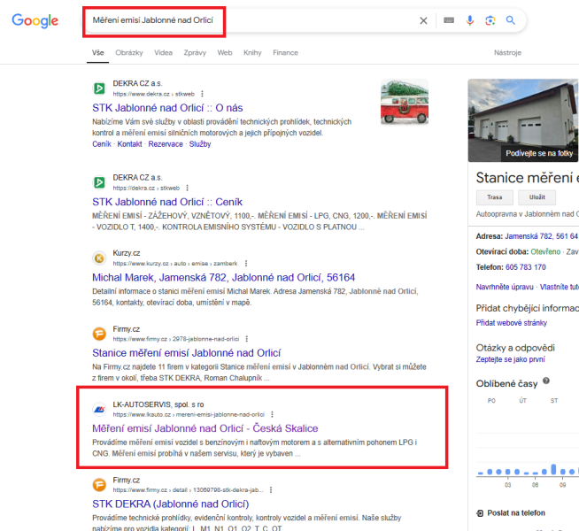Click the LK-AUTOSERVIS favicon

(x=99, y=409)
